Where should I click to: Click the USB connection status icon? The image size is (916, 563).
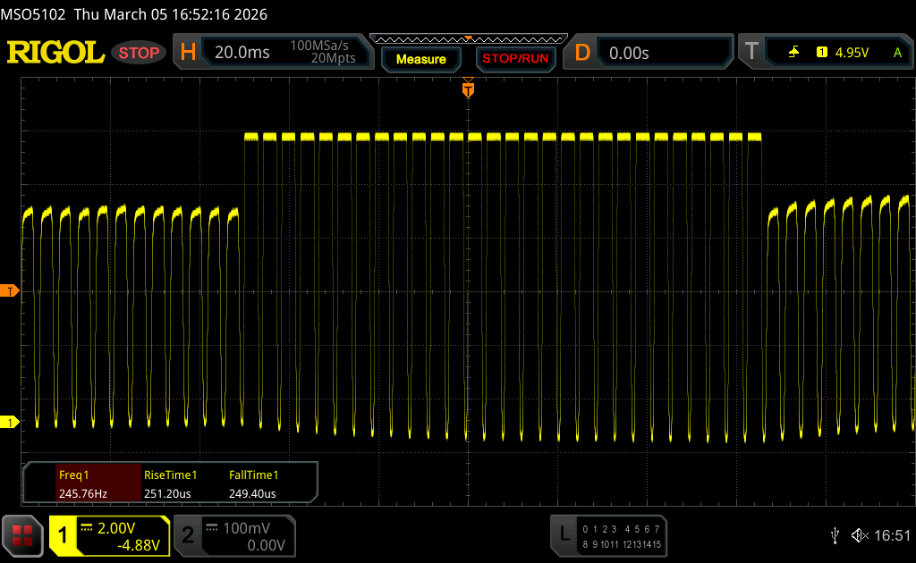pyautogui.click(x=835, y=534)
